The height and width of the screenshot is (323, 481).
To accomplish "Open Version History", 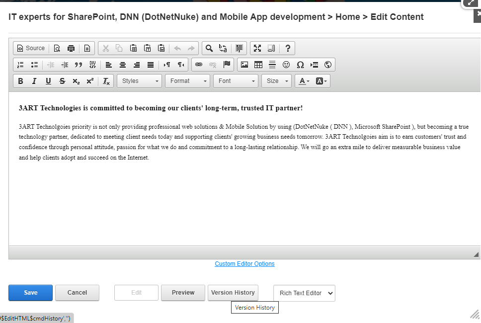I will (233, 293).
